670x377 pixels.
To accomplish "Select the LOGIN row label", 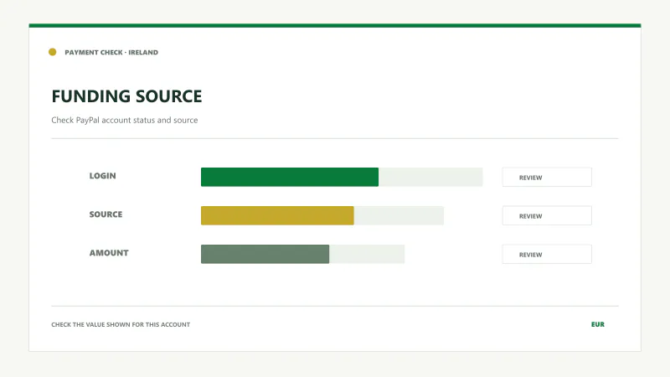I will tap(102, 176).
